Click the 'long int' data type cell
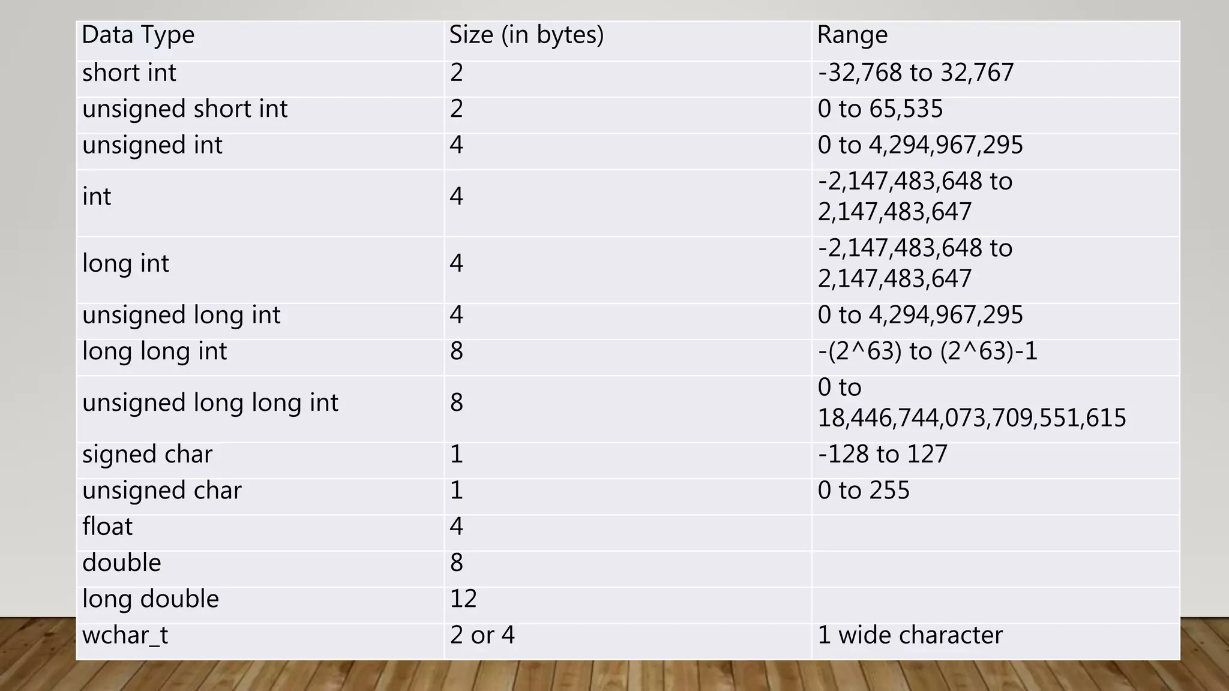Viewport: 1229px width, 691px height. coord(260,270)
